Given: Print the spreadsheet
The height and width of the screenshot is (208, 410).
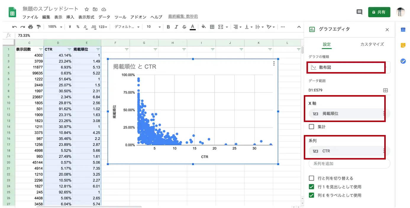Looking at the screenshot, I should (30, 27).
